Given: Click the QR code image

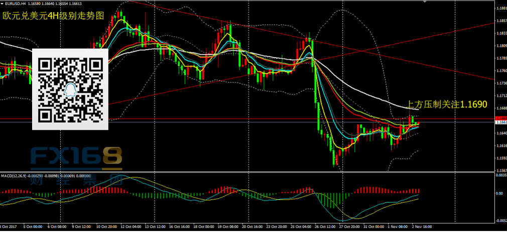Looking at the screenshot, I should point(70,89).
